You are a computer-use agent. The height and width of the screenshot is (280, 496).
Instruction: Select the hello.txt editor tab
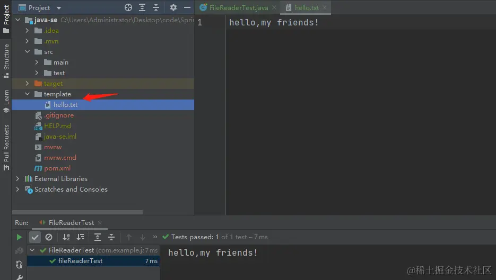[307, 8]
